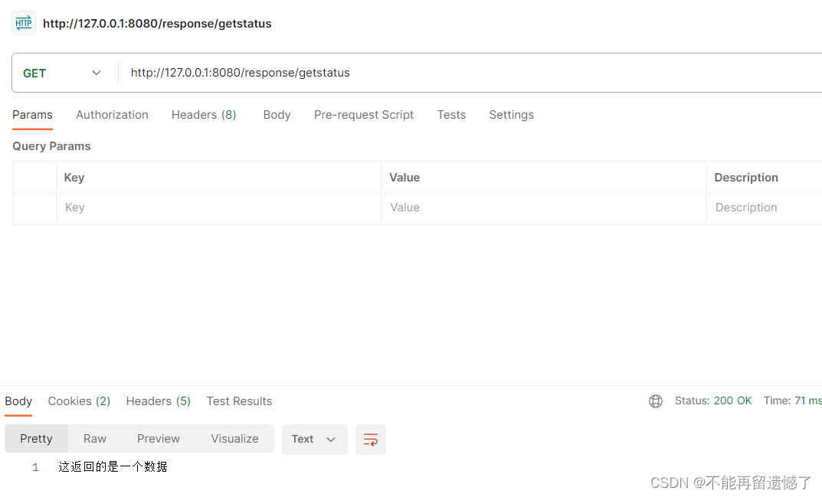Select the Raw view button
822x497 pixels.
95,439
